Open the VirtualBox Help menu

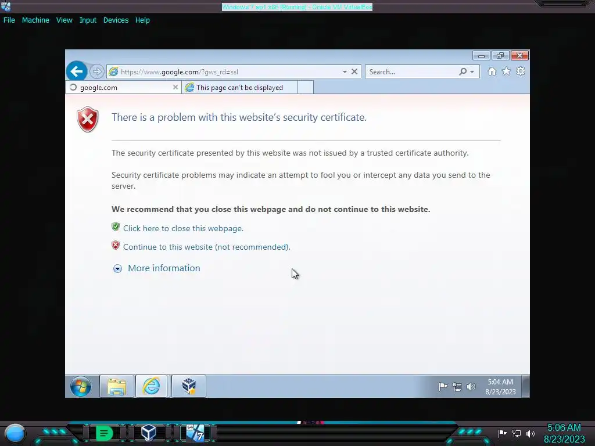tap(142, 20)
